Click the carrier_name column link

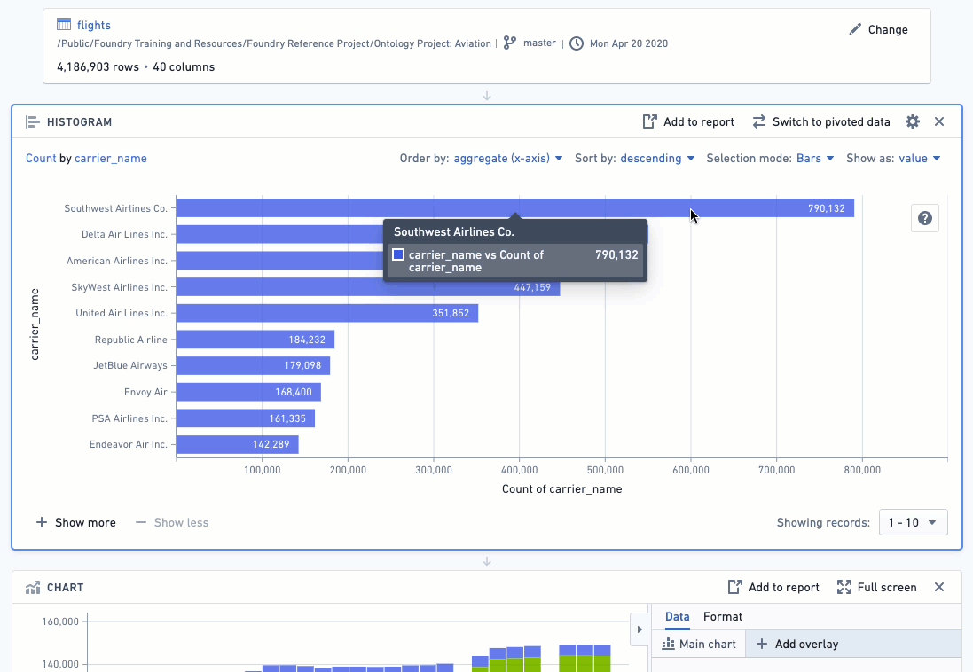111,158
